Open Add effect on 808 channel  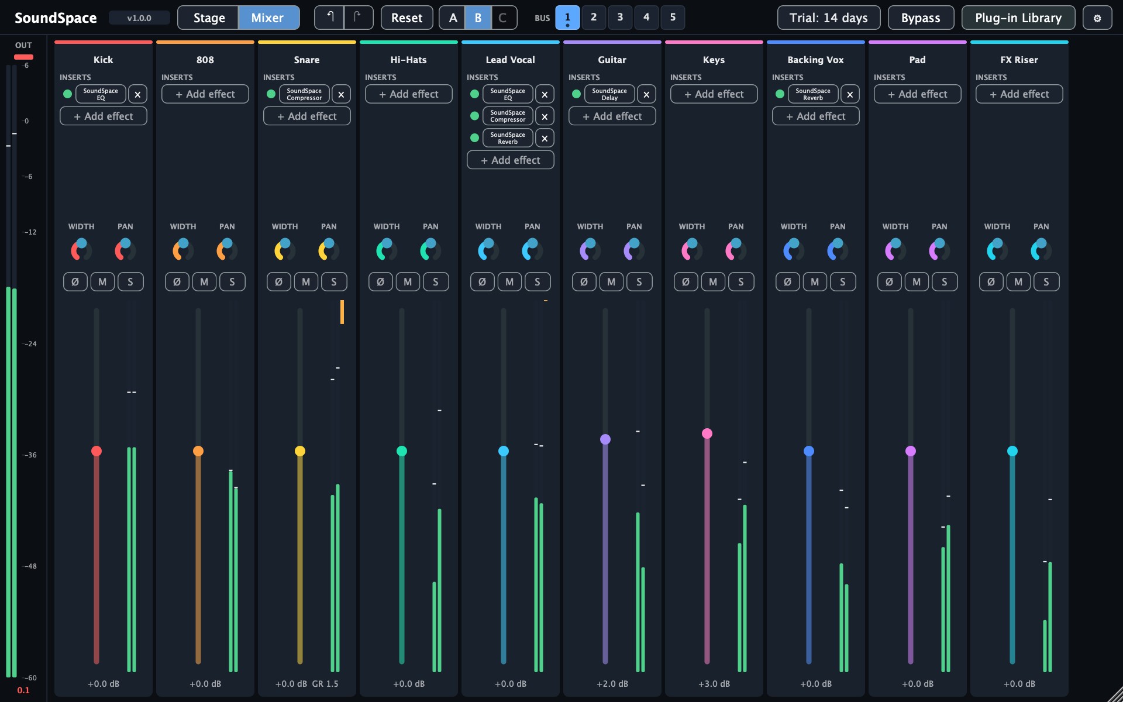click(x=205, y=94)
